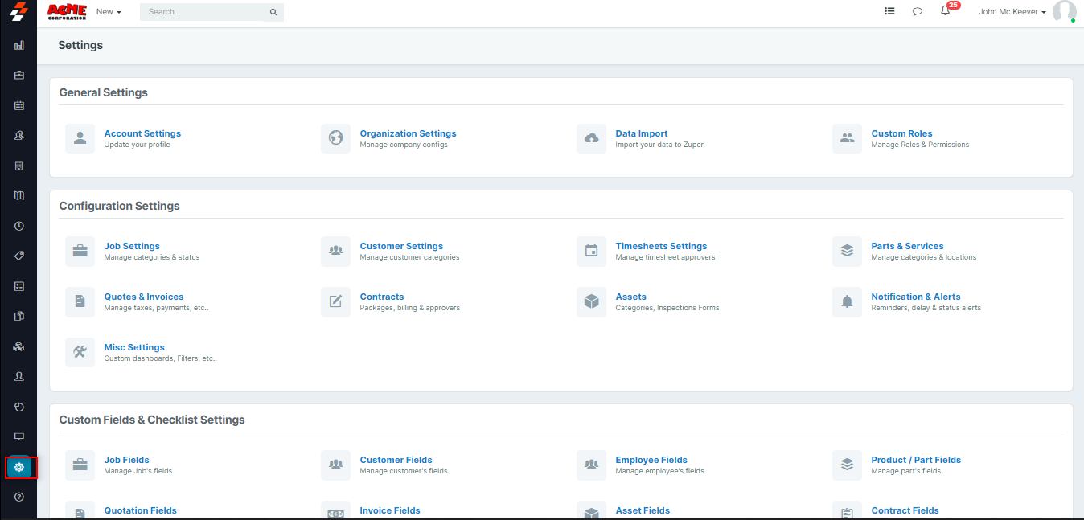Expand the New dropdown menu
1084x520 pixels.
(x=109, y=12)
